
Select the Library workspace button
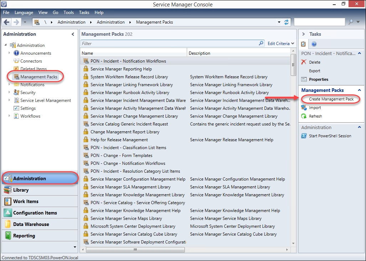(40, 190)
